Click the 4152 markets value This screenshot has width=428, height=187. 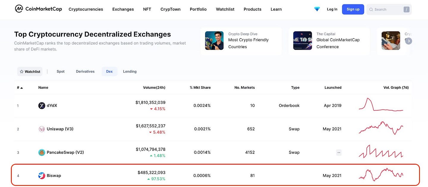click(250, 152)
